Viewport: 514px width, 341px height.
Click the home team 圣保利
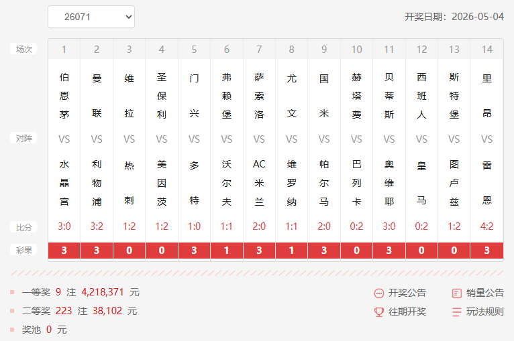click(162, 96)
